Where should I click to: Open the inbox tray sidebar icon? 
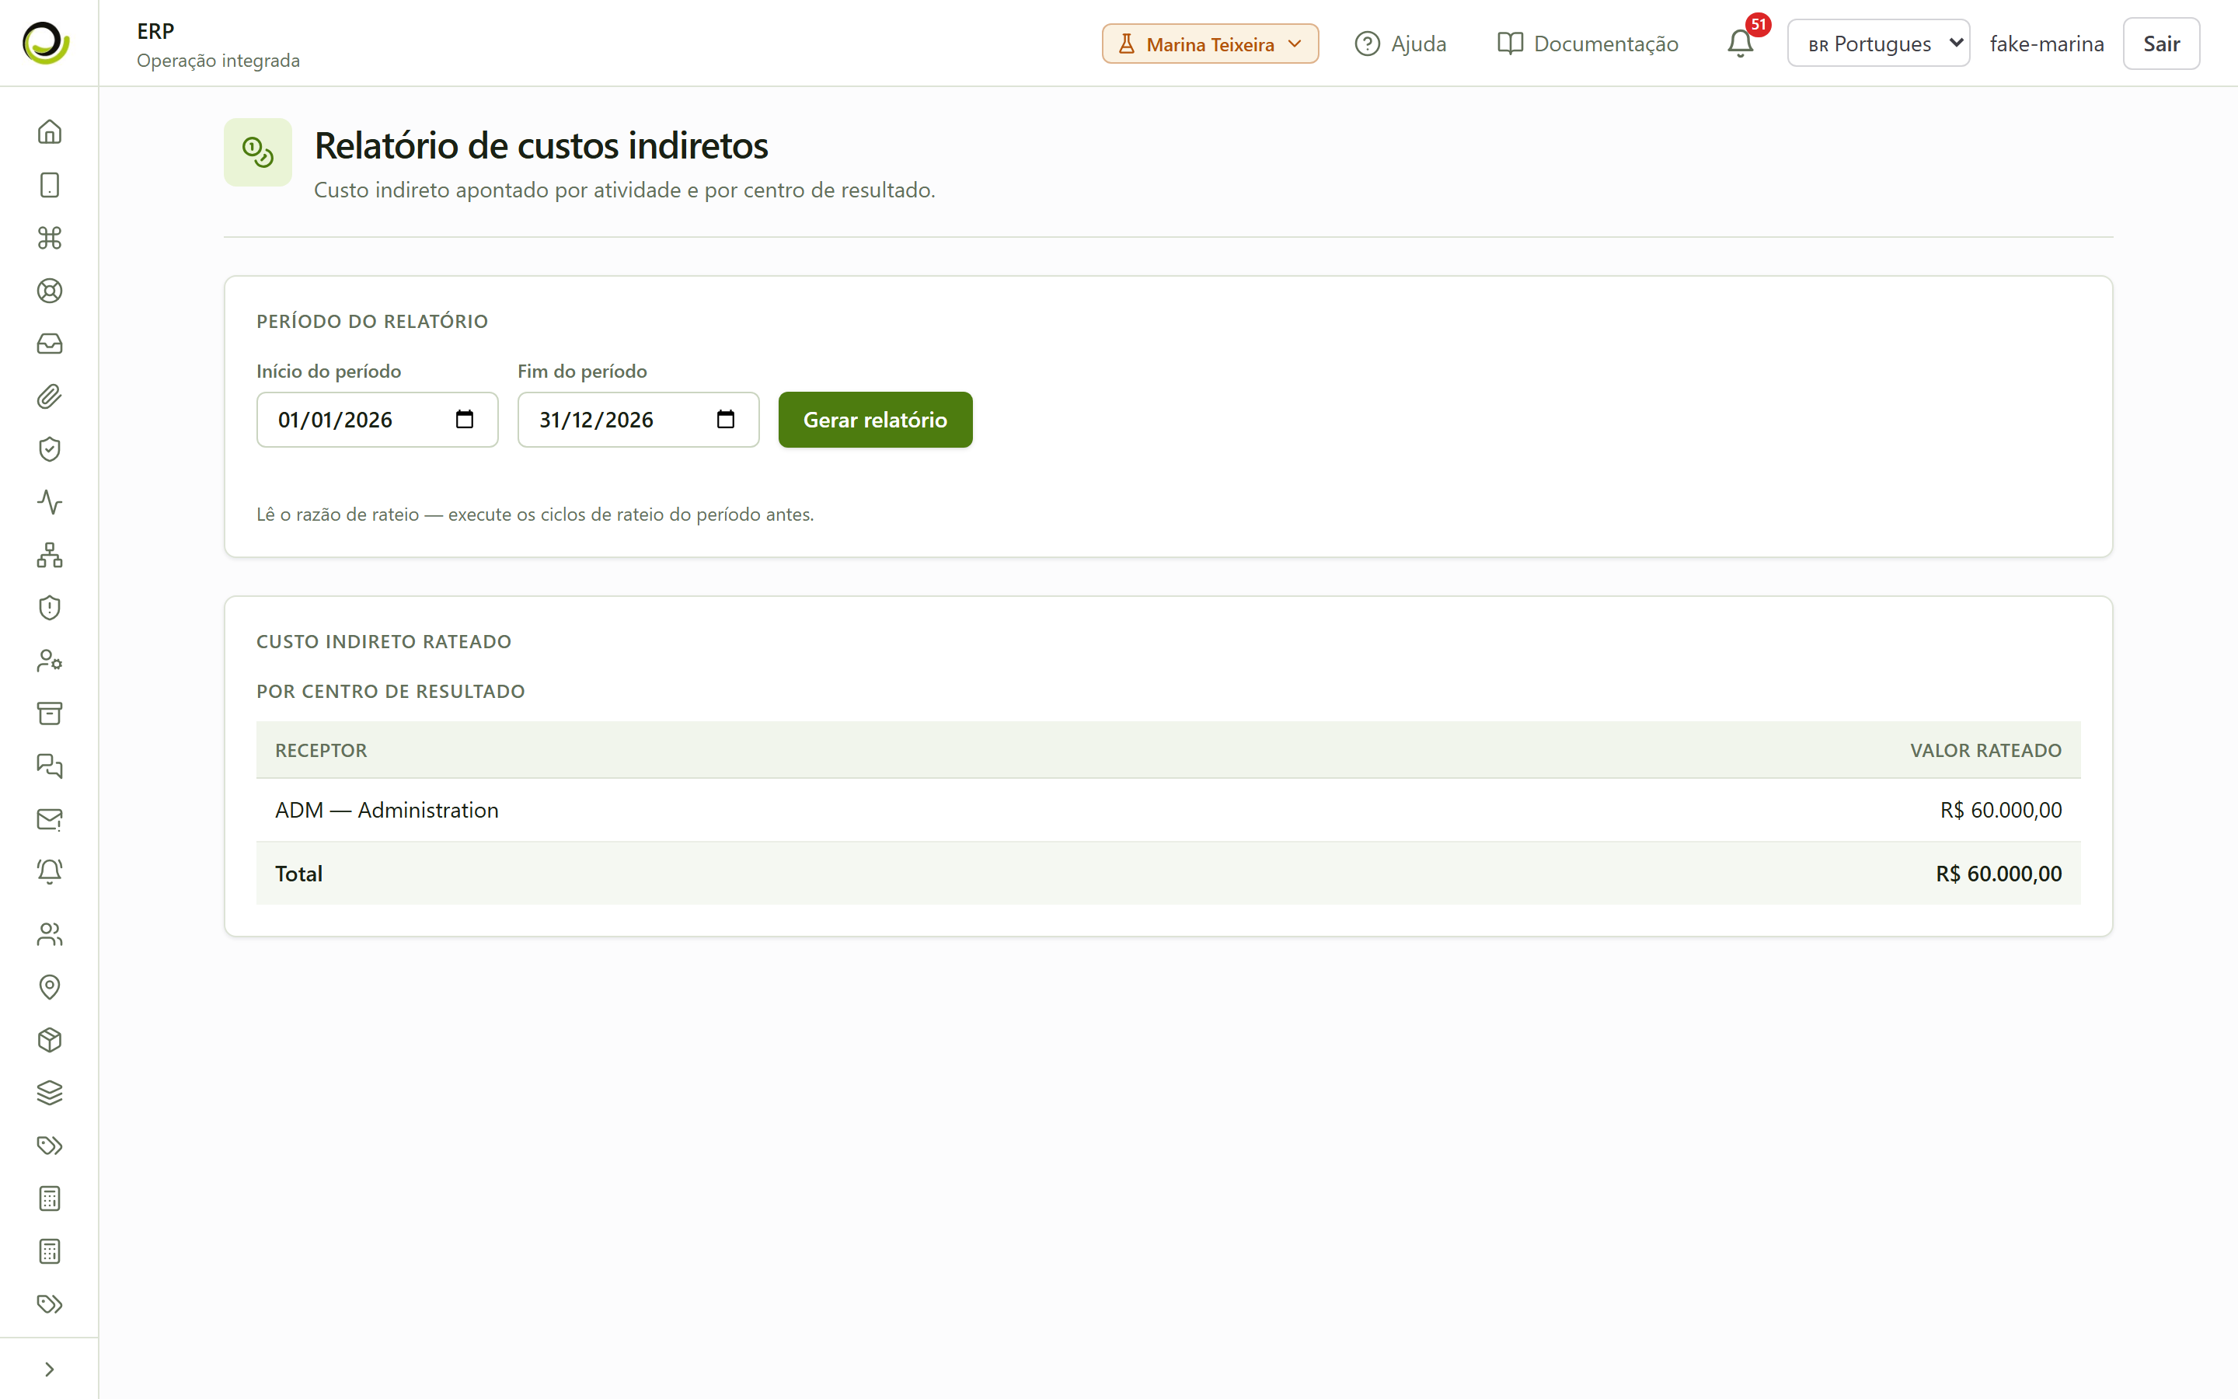click(x=50, y=344)
